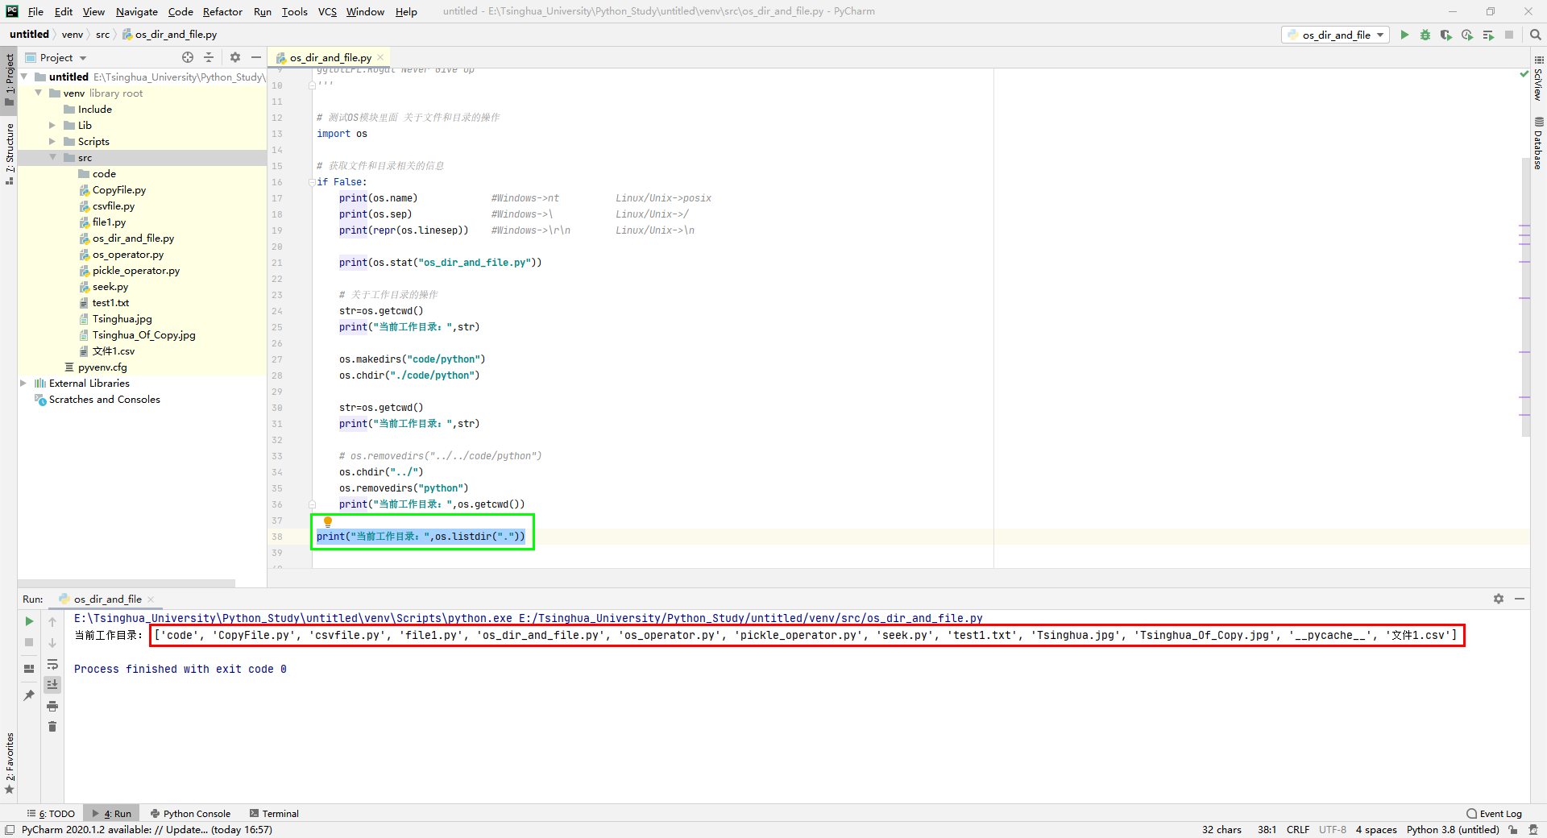Switch to the Terminal tab
Screen dimensions: 1547x838
coord(274,814)
